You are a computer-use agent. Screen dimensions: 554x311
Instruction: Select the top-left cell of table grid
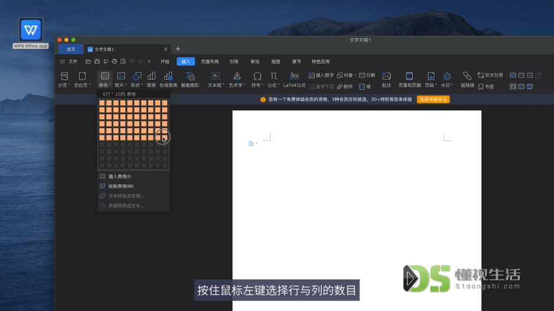[102, 103]
